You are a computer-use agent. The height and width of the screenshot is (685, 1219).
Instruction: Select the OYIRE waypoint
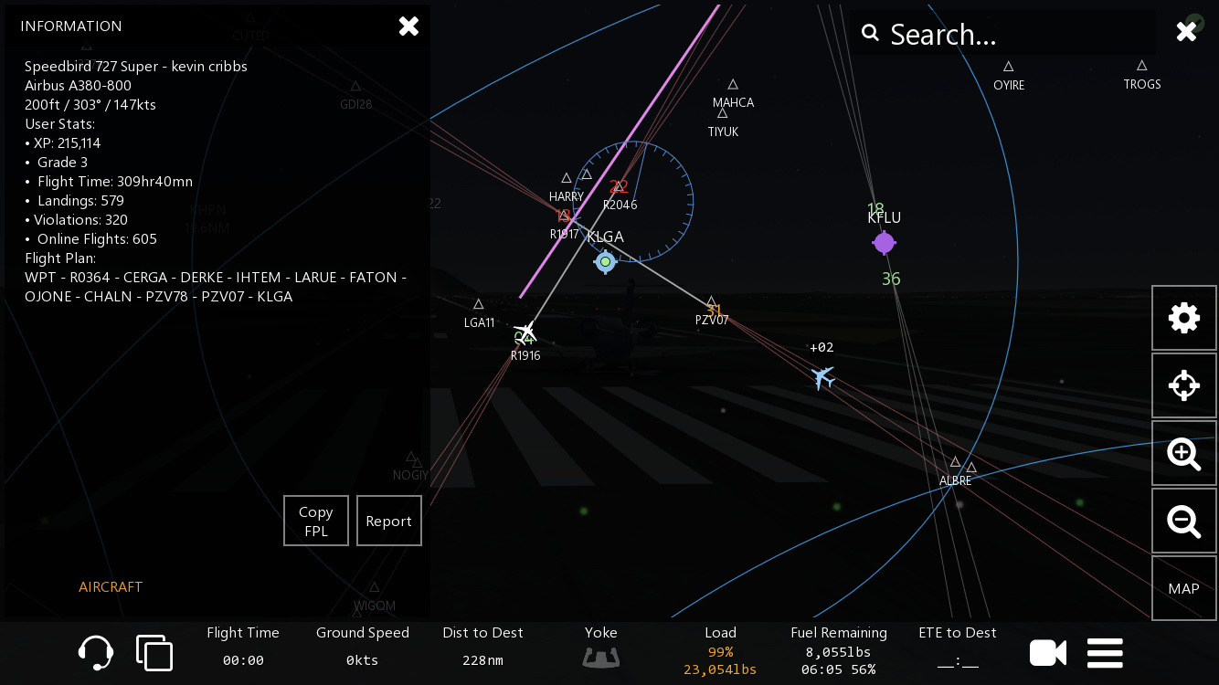(x=1009, y=67)
